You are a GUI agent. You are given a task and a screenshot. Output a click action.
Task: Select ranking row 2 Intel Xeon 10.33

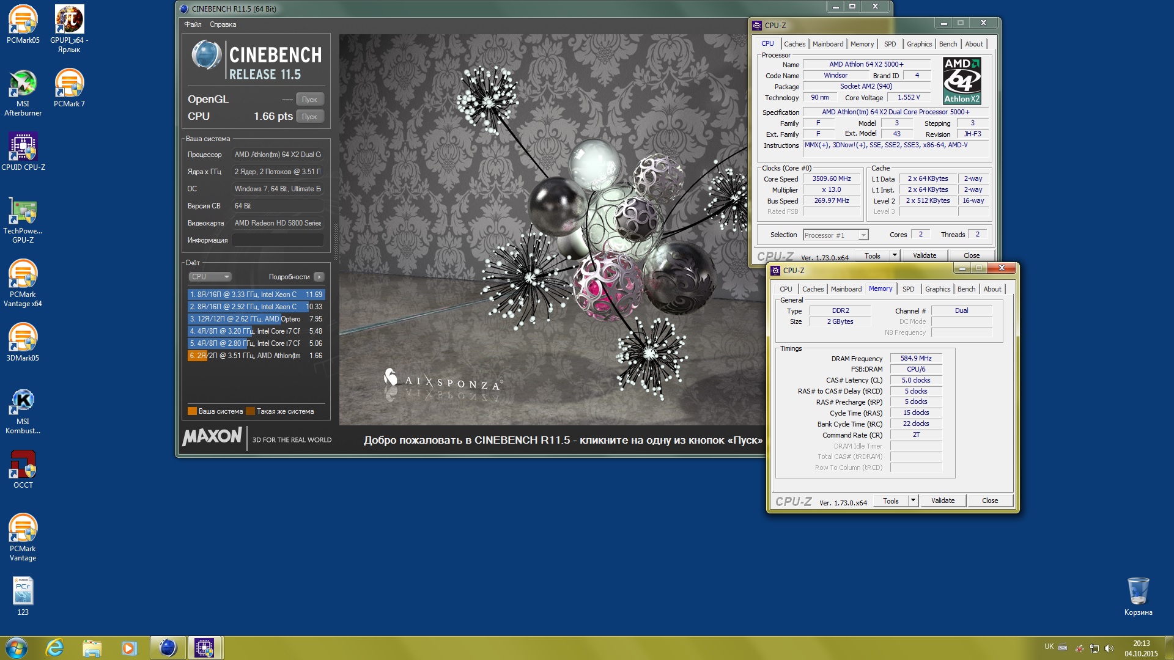(256, 307)
